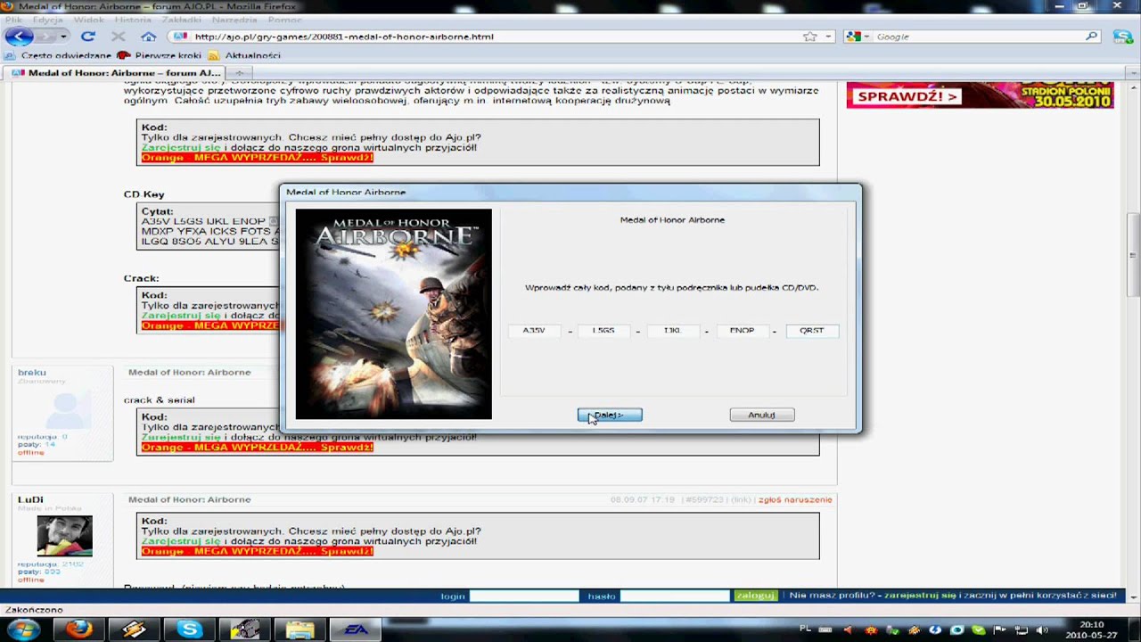Click the Firefox forward arrow button

[45, 37]
